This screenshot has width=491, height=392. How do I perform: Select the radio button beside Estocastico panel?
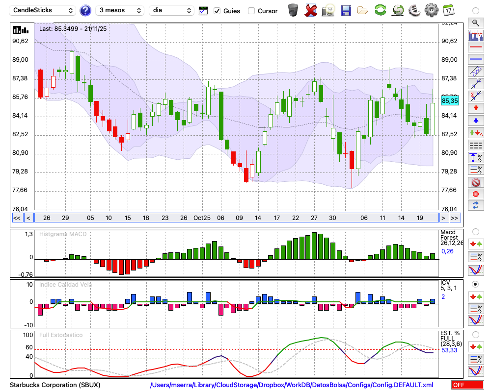coord(475,335)
